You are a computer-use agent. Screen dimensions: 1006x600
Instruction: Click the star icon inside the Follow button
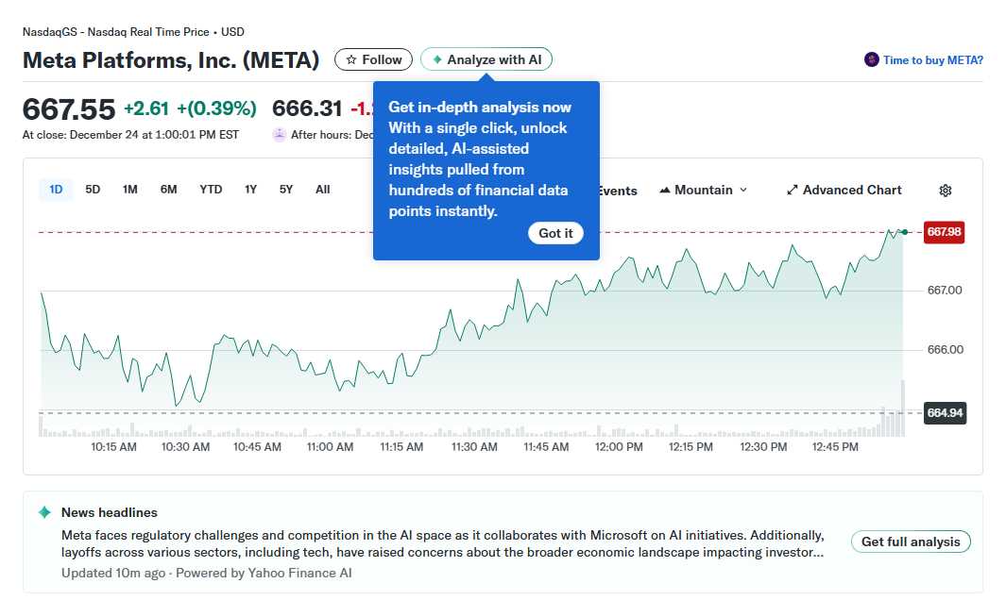(350, 58)
